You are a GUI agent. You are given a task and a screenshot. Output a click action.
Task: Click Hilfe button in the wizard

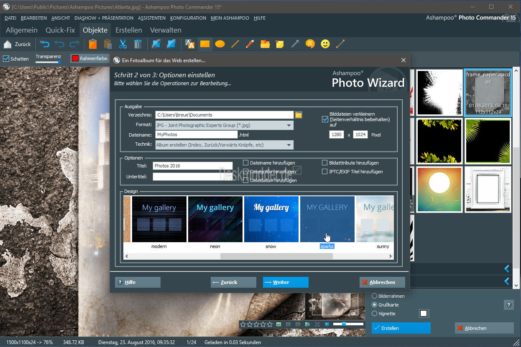(138, 282)
